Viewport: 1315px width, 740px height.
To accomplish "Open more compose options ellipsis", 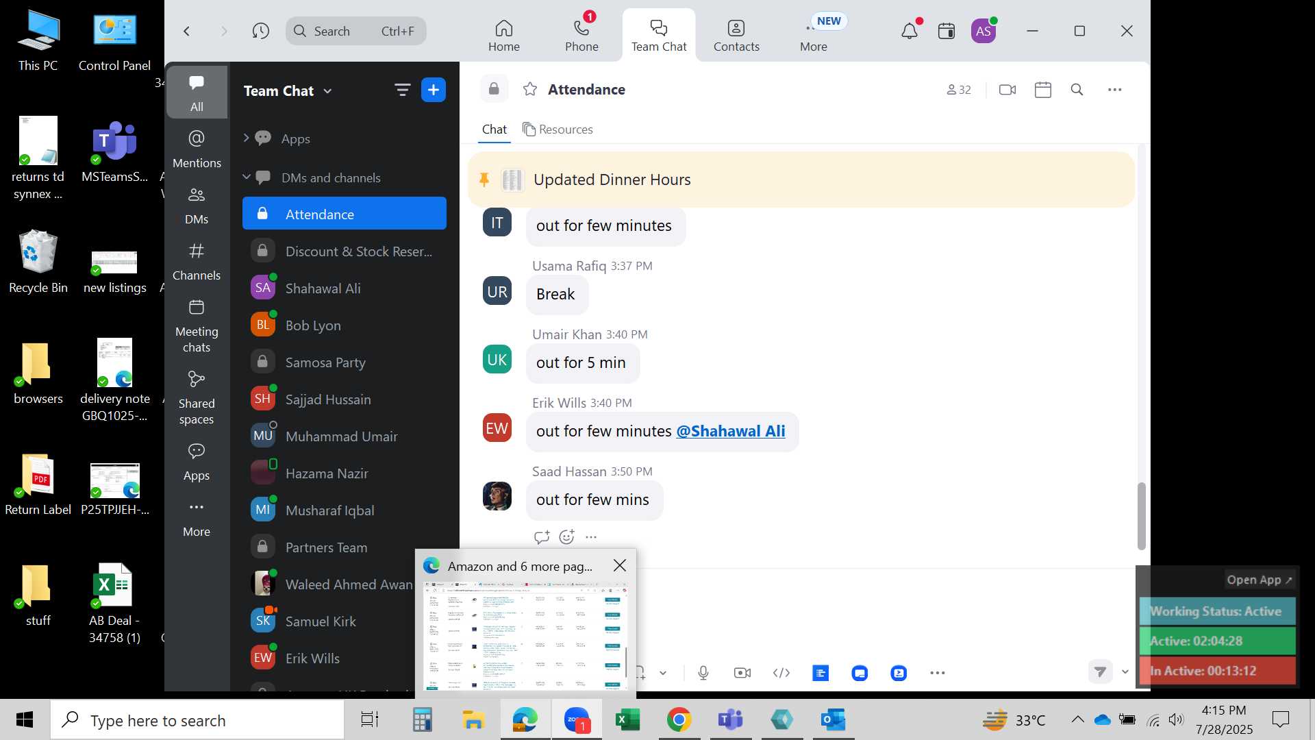I will tap(938, 673).
